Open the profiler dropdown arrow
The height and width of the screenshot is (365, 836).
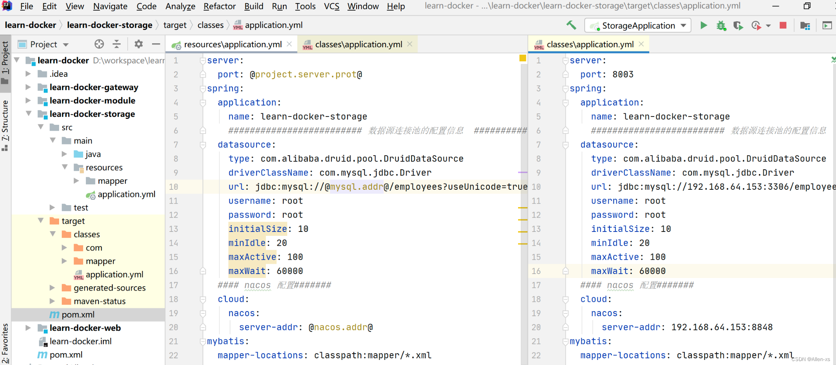point(768,26)
